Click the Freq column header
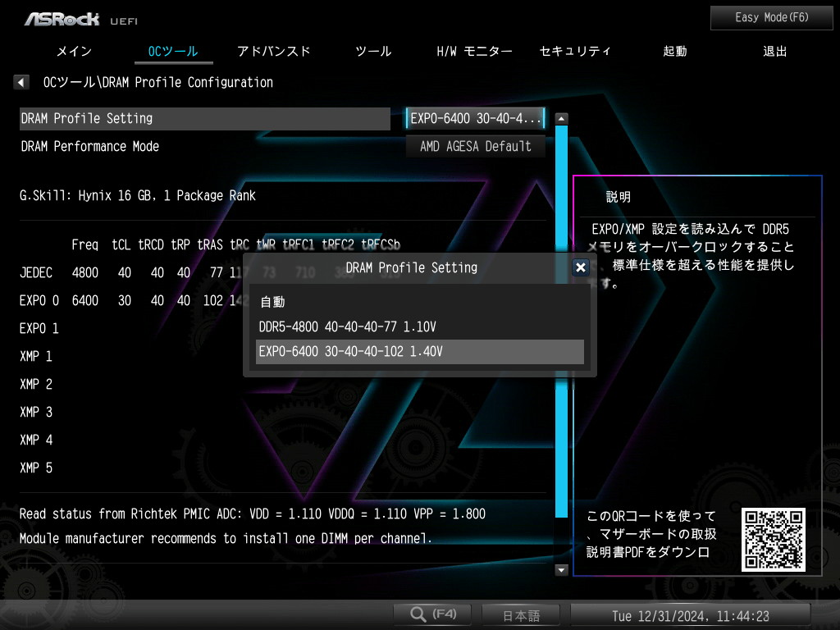 85,244
